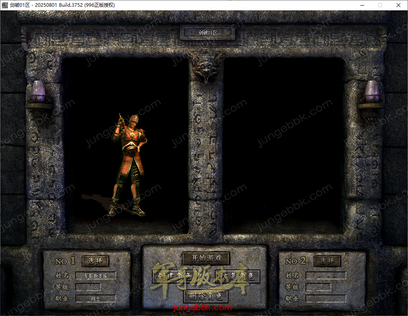The height and width of the screenshot is (316, 408).
Task: Click the 职业 label in NO 1 panel
Action: pos(62,299)
